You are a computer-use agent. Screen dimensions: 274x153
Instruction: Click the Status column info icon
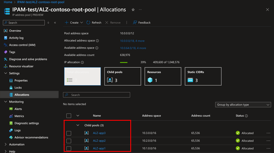point(246,116)
